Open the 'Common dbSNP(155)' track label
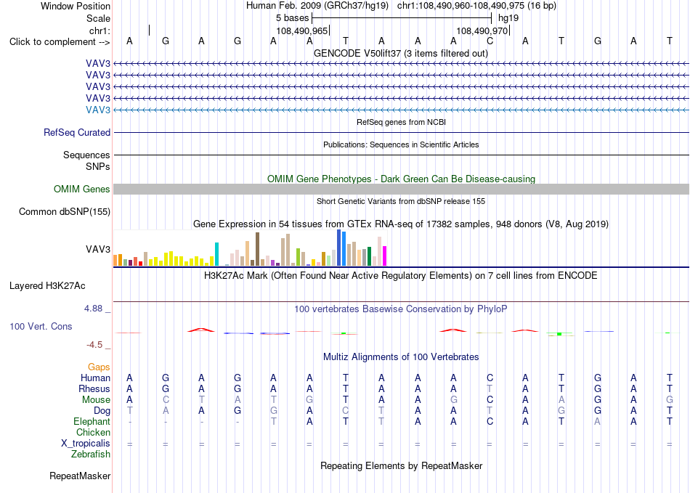Screen dimensions: 690x493 tap(65, 211)
